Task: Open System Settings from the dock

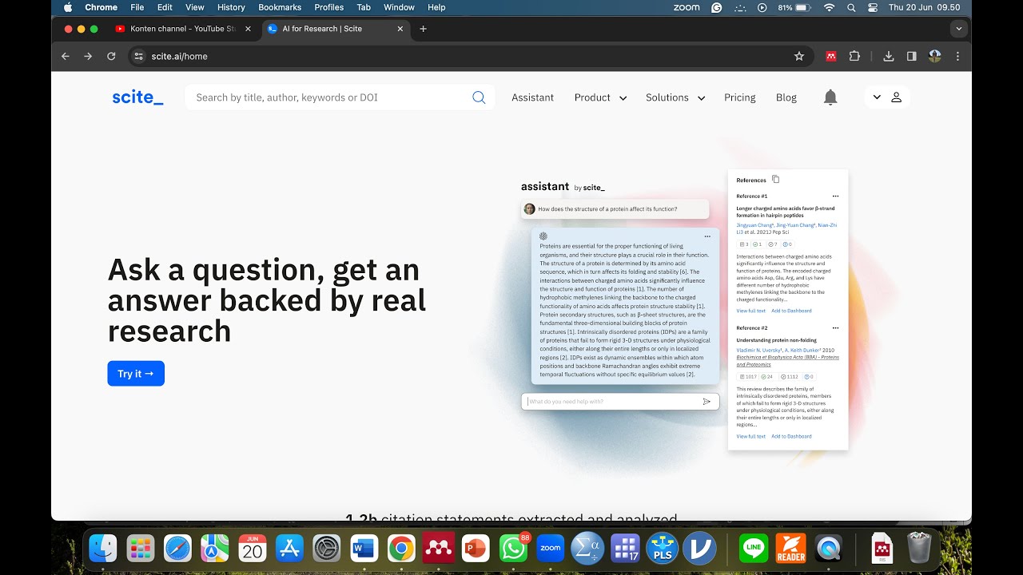Action: [327, 548]
